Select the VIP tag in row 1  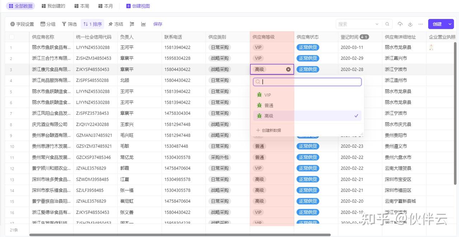click(x=258, y=47)
